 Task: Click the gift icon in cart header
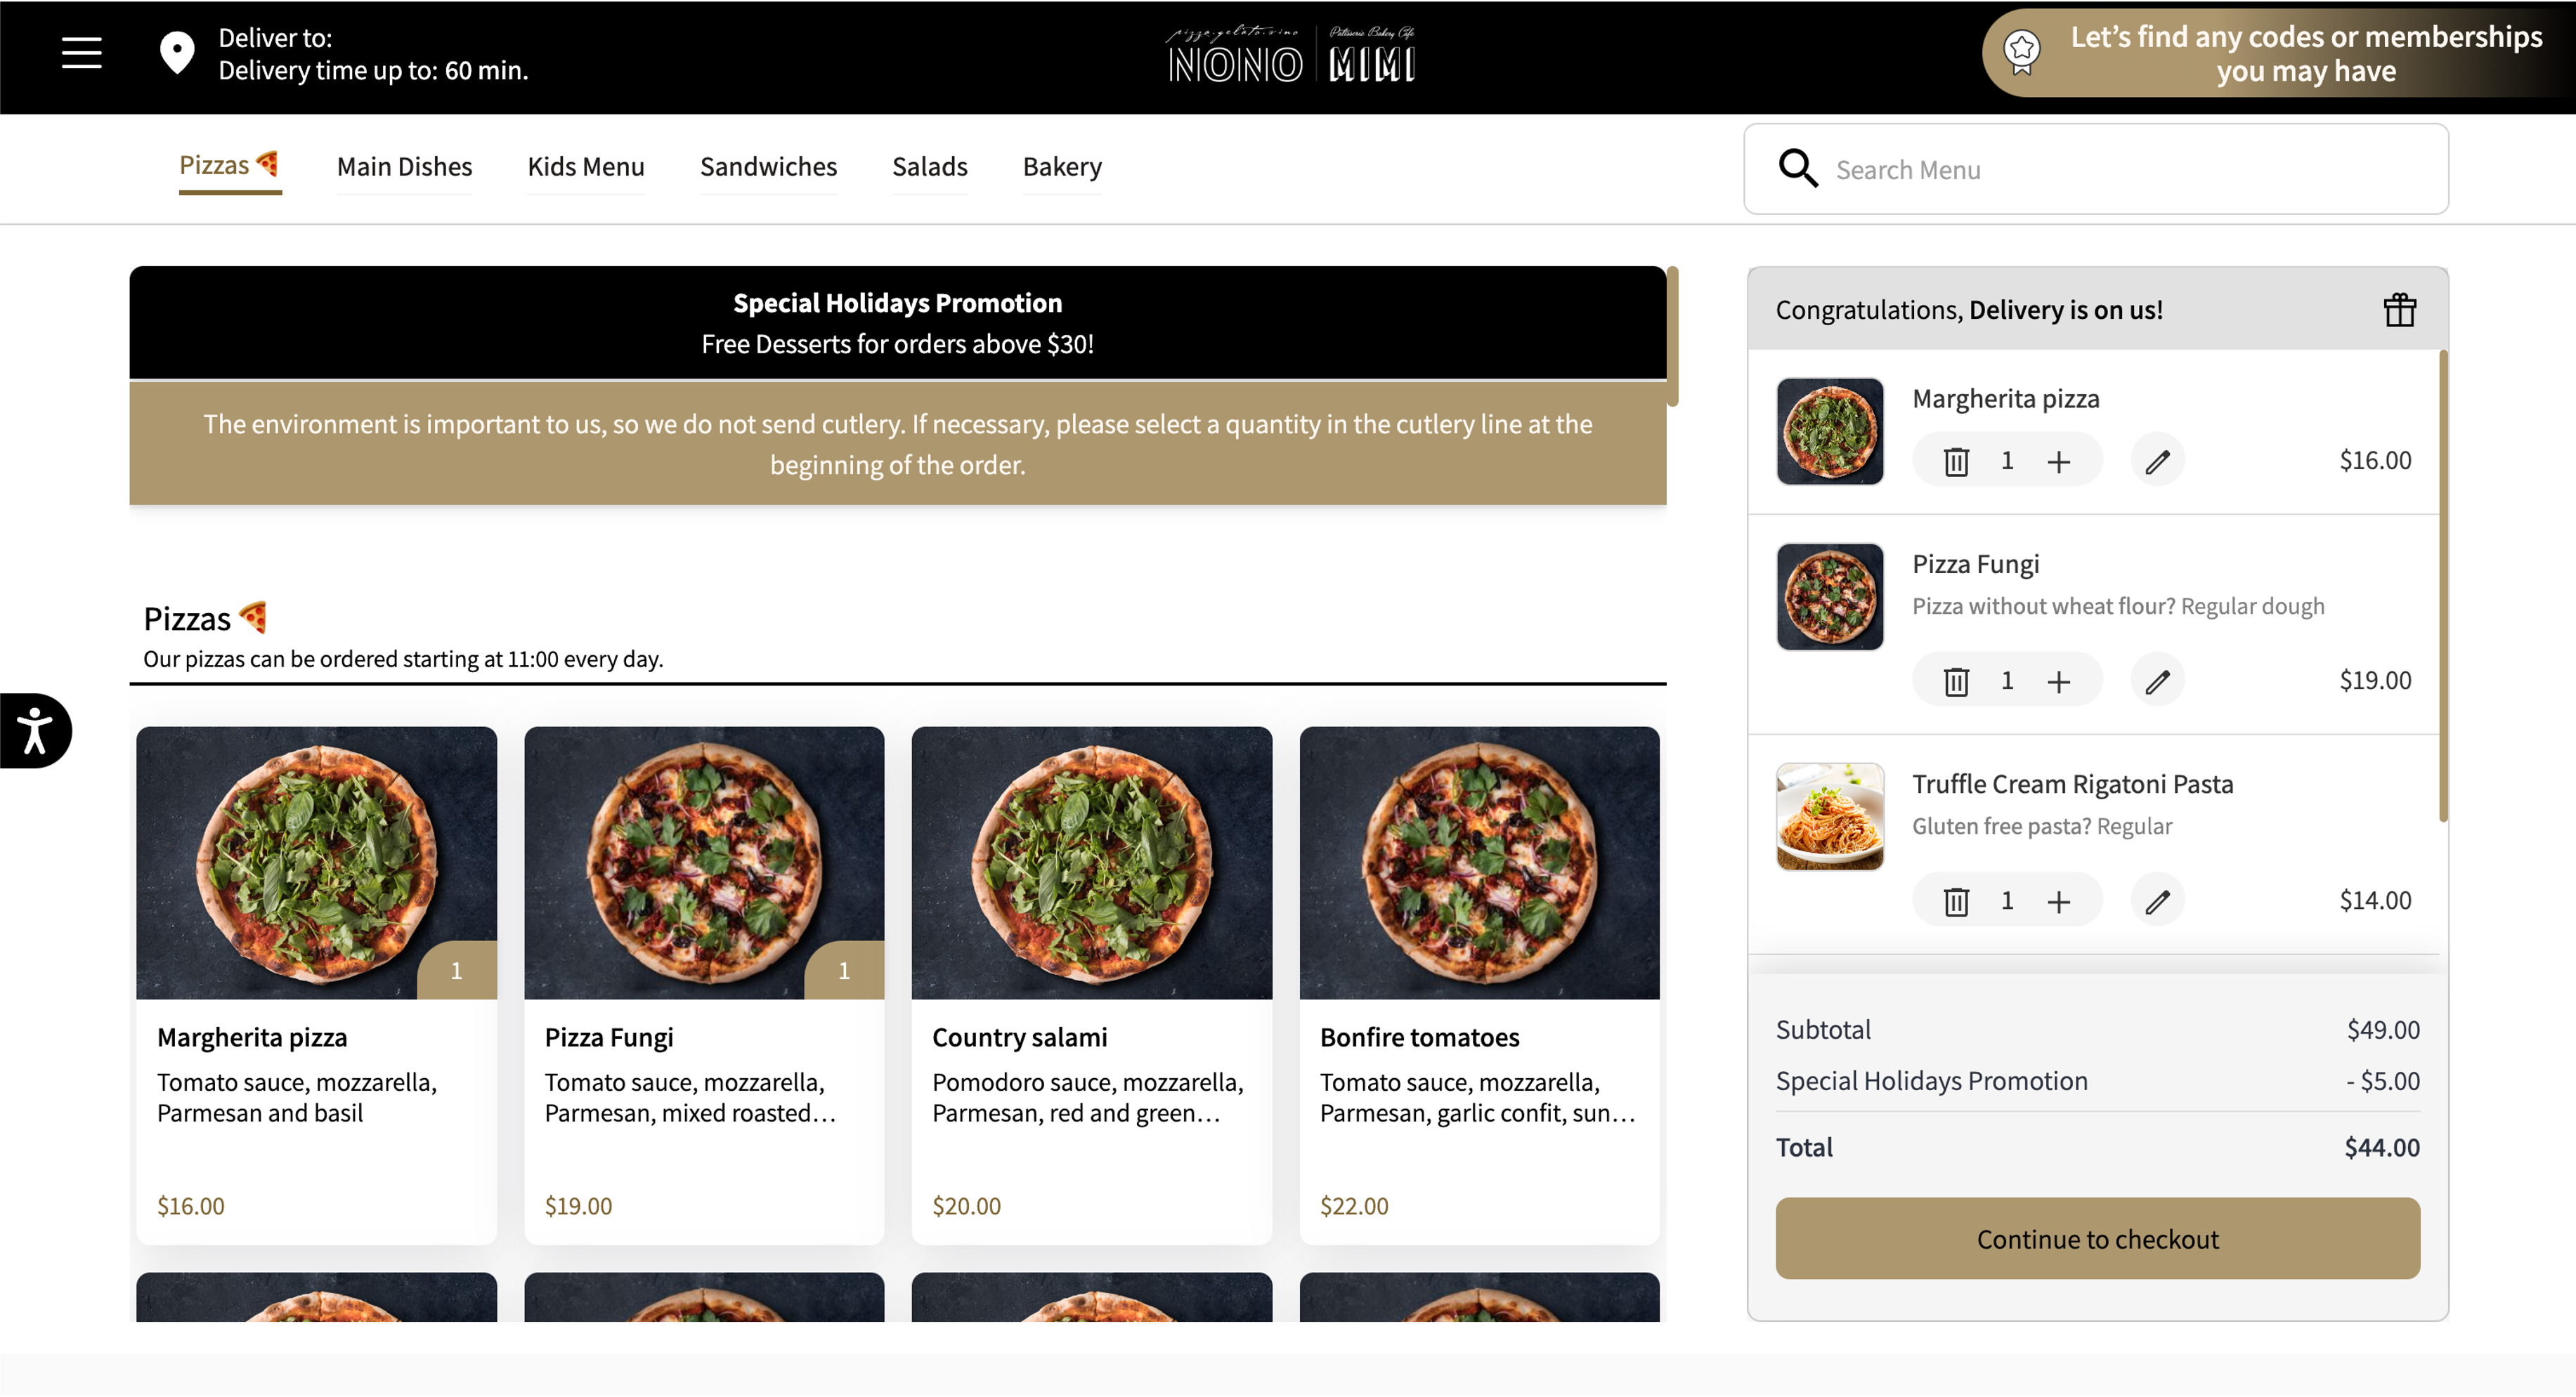[2400, 310]
